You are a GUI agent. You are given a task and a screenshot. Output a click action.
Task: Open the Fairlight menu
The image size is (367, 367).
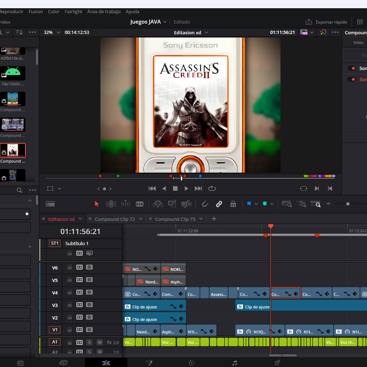(x=73, y=11)
